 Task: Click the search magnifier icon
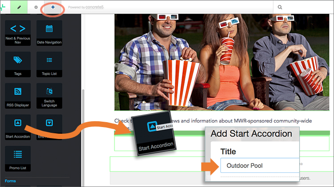coord(280,7)
